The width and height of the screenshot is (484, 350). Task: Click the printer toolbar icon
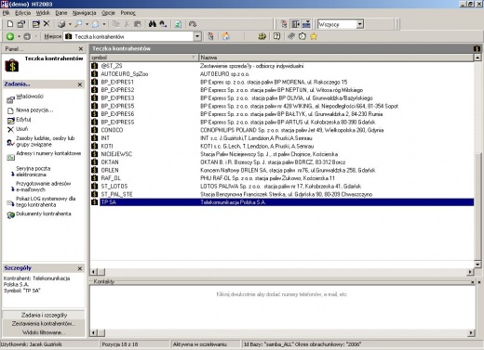(61, 24)
